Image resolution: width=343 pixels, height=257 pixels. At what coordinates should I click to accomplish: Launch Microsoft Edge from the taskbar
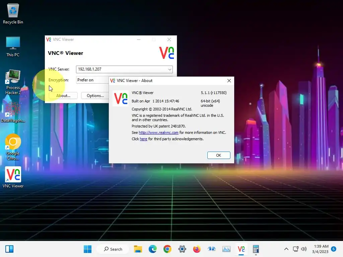[x=153, y=249]
